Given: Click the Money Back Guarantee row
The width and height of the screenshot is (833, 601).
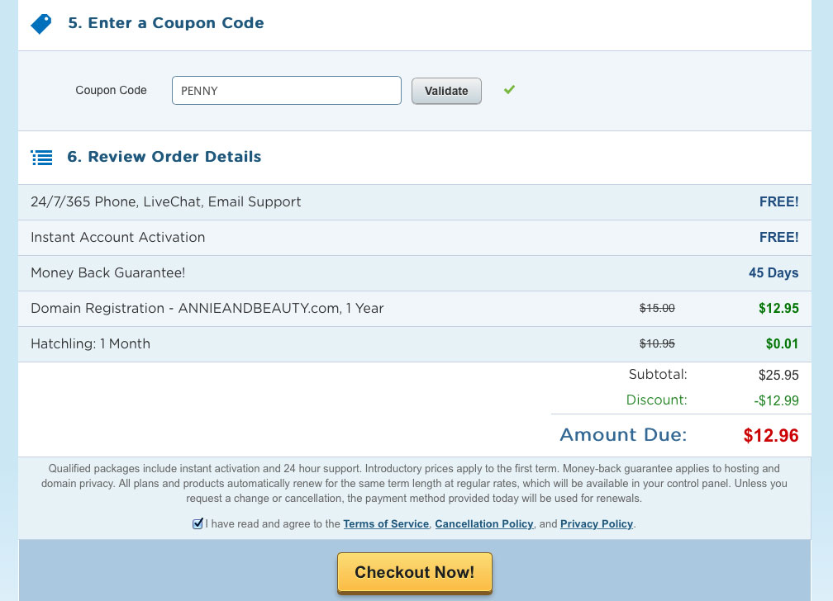Looking at the screenshot, I should click(x=414, y=273).
